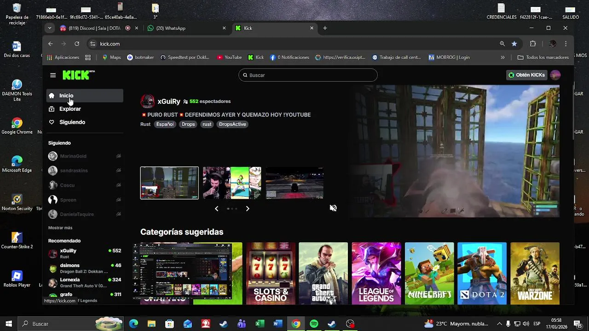Open Speedtest por Ookla bookmark

[185, 57]
